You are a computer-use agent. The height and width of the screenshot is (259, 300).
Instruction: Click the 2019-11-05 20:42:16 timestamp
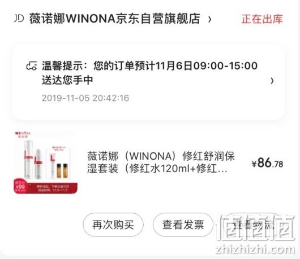click(85, 98)
